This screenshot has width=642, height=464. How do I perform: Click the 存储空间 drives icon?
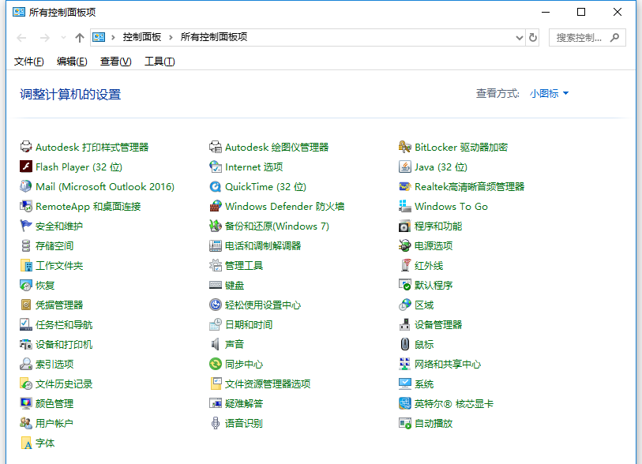coord(26,245)
